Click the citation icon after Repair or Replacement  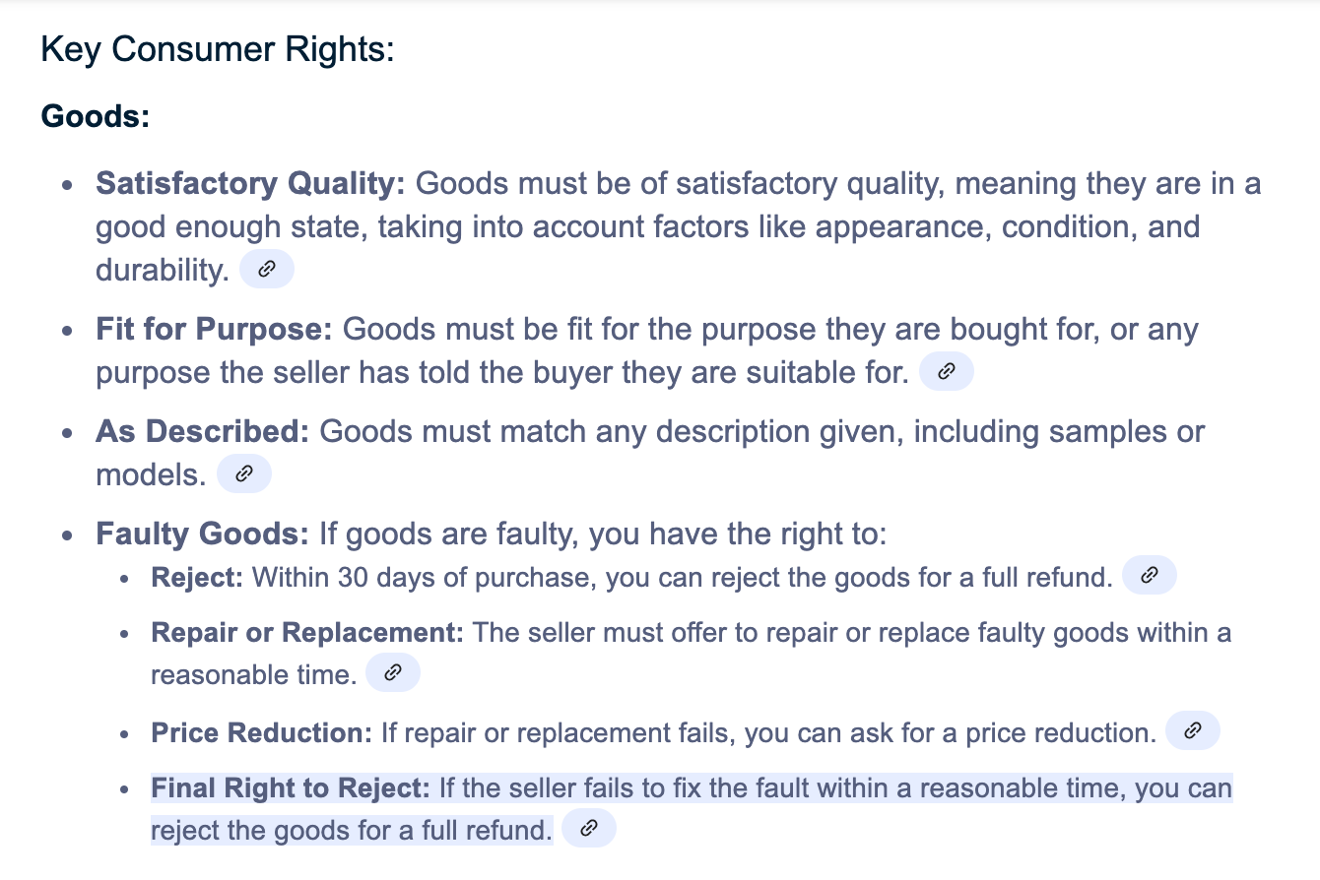[x=392, y=674]
